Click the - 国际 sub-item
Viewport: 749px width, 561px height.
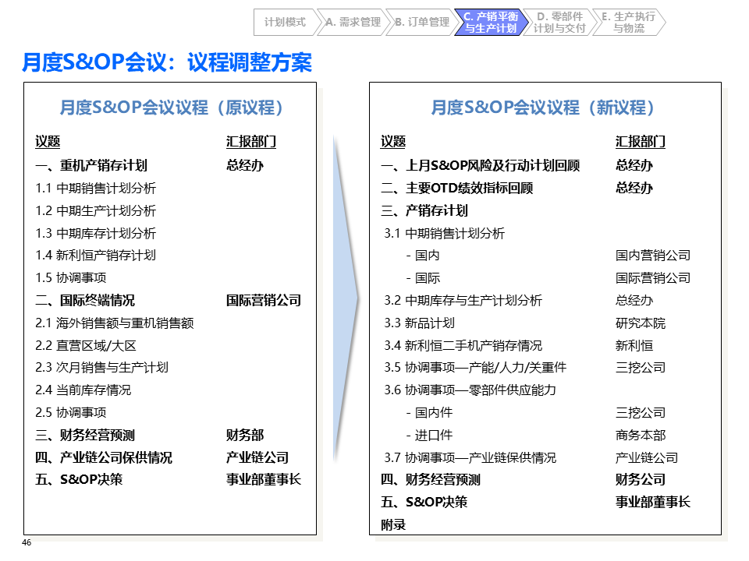(423, 277)
